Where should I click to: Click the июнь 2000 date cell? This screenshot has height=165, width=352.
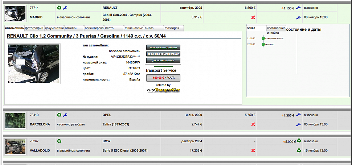[182, 115]
